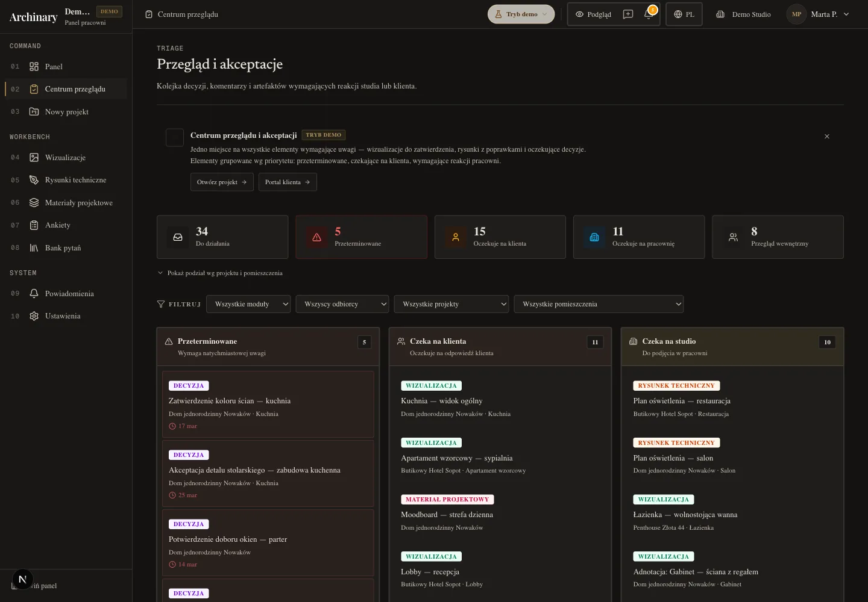Click the Filtruj funnel icon
Image resolution: width=868 pixels, height=602 pixels.
(x=161, y=305)
